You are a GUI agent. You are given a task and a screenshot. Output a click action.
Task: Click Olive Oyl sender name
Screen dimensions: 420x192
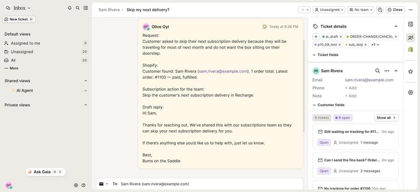click(x=160, y=26)
